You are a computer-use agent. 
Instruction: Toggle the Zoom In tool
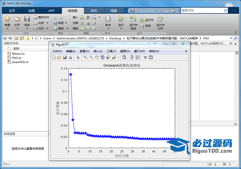click(x=86, y=57)
